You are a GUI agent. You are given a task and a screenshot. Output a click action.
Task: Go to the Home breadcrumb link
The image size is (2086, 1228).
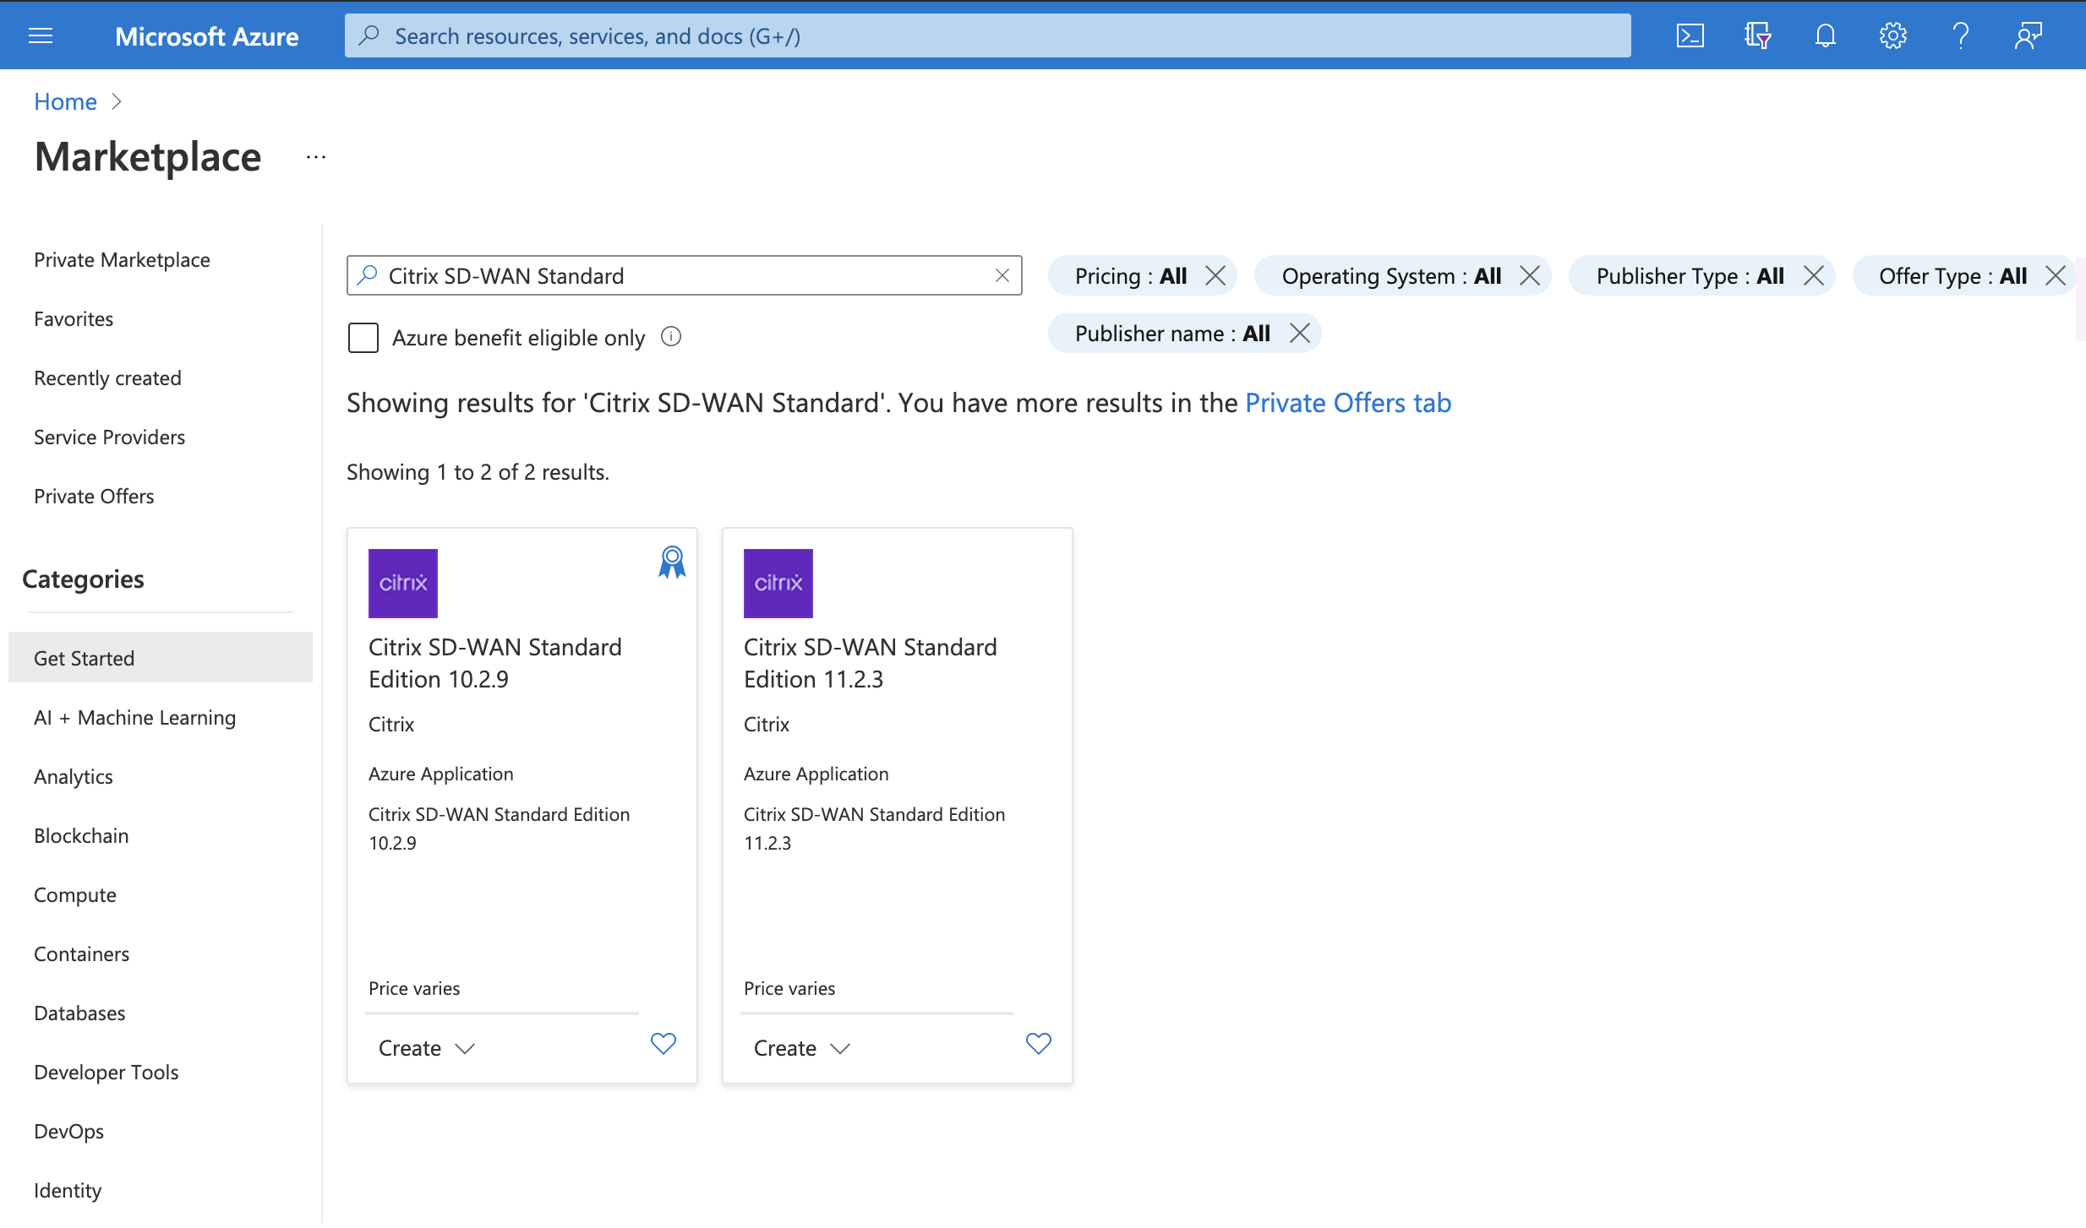pos(65,101)
